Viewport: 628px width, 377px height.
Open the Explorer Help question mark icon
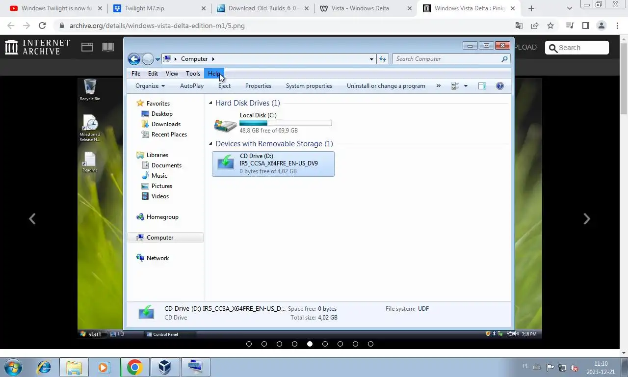pyautogui.click(x=500, y=86)
